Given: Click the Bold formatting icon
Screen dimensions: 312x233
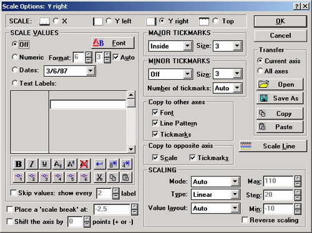Looking at the screenshot, I should point(19,164).
